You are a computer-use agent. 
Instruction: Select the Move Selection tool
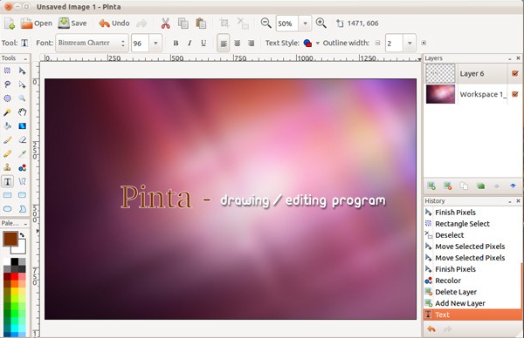tap(22, 84)
